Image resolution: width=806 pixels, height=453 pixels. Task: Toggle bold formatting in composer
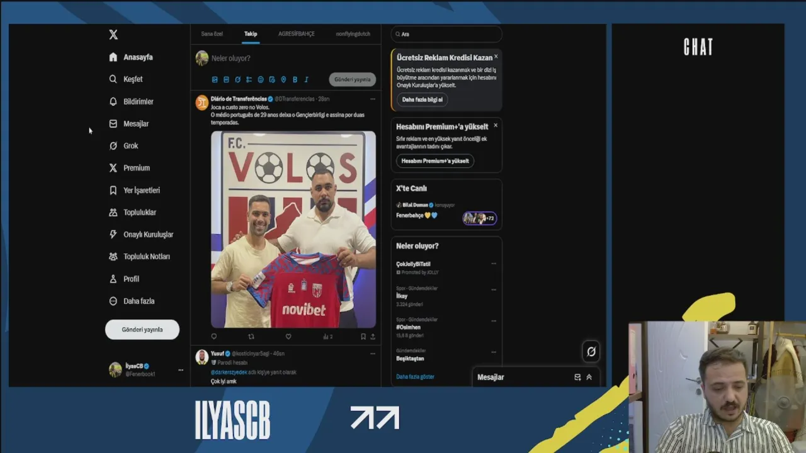pyautogui.click(x=295, y=80)
